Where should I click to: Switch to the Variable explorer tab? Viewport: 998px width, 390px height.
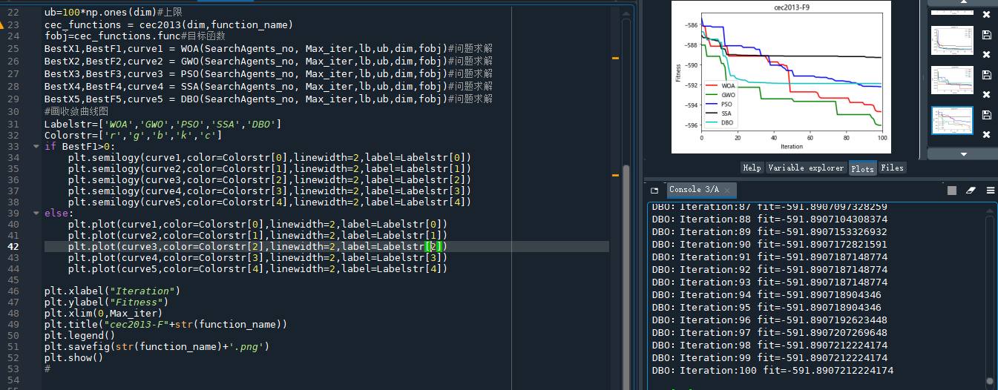tap(806, 168)
